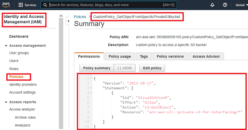Click the Policies breadcrumb link
This screenshot has width=248, height=130.
(80, 17)
